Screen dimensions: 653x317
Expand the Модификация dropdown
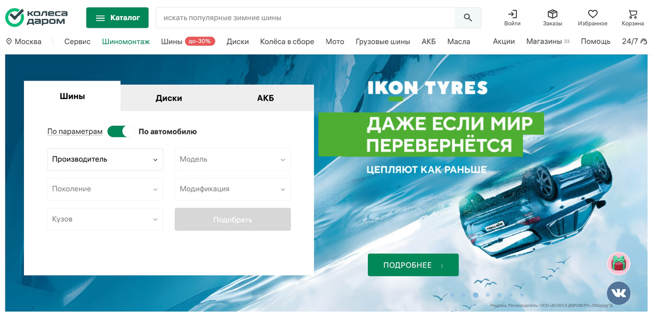click(232, 189)
